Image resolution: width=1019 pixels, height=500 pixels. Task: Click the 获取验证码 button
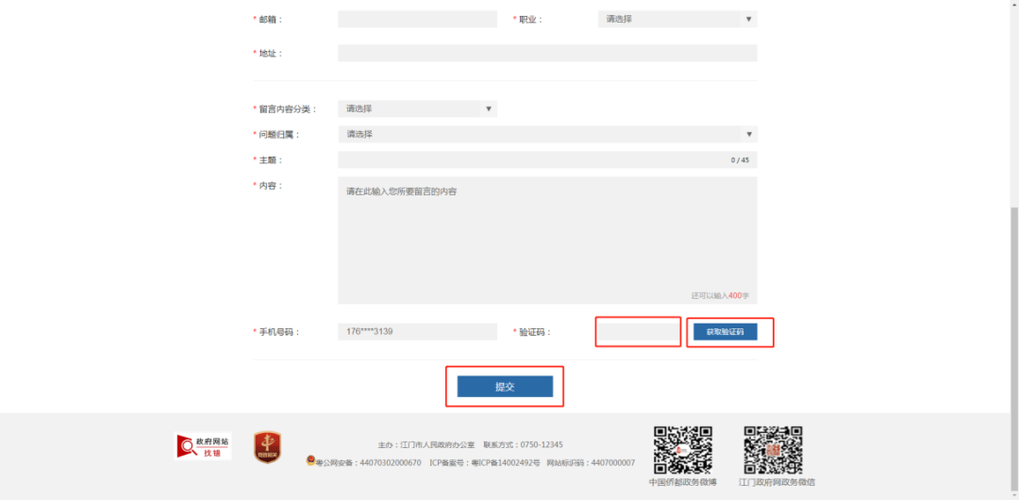point(725,332)
